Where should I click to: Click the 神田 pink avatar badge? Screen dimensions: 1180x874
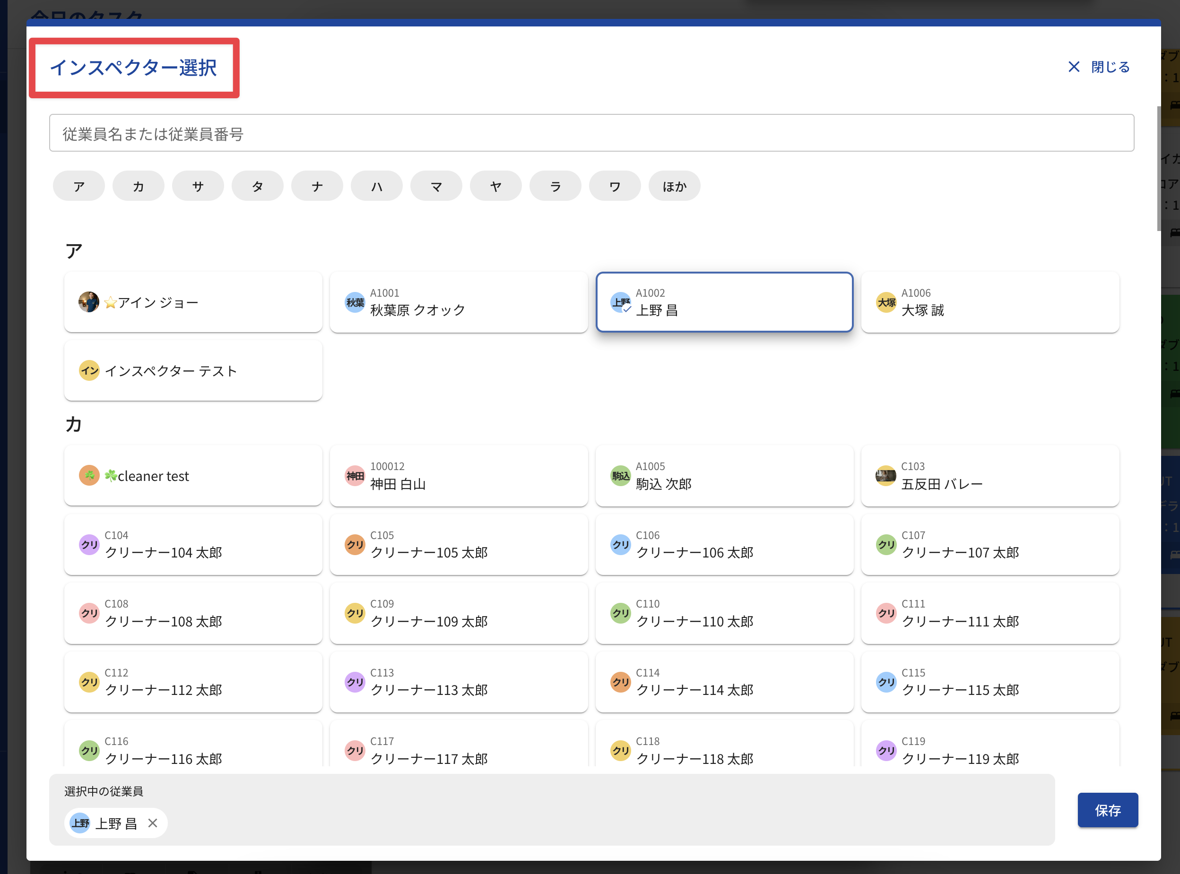[x=355, y=475]
